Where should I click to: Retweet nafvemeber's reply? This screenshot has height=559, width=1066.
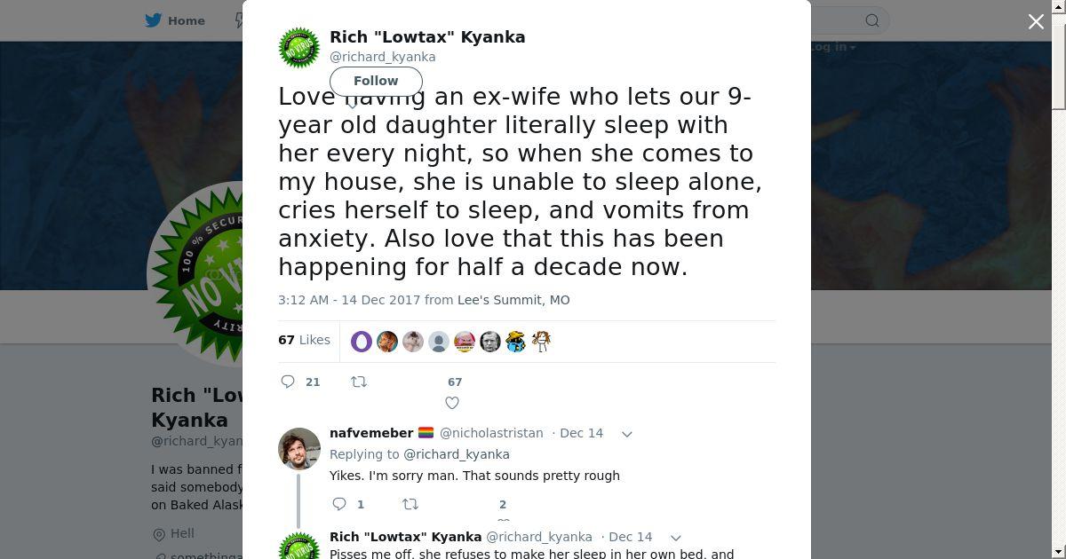(x=410, y=504)
